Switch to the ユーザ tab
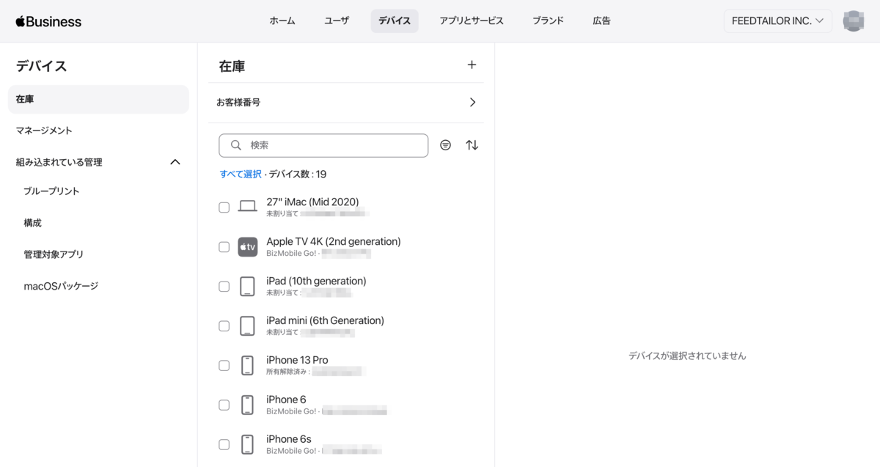Viewport: 880px width, 467px height. click(337, 21)
